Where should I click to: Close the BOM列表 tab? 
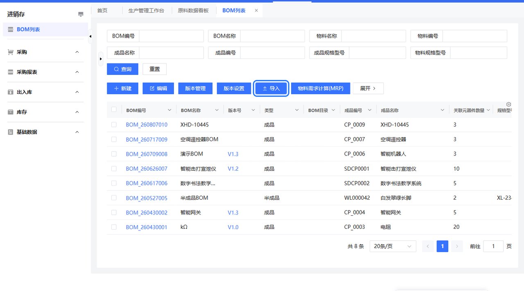[x=256, y=11]
